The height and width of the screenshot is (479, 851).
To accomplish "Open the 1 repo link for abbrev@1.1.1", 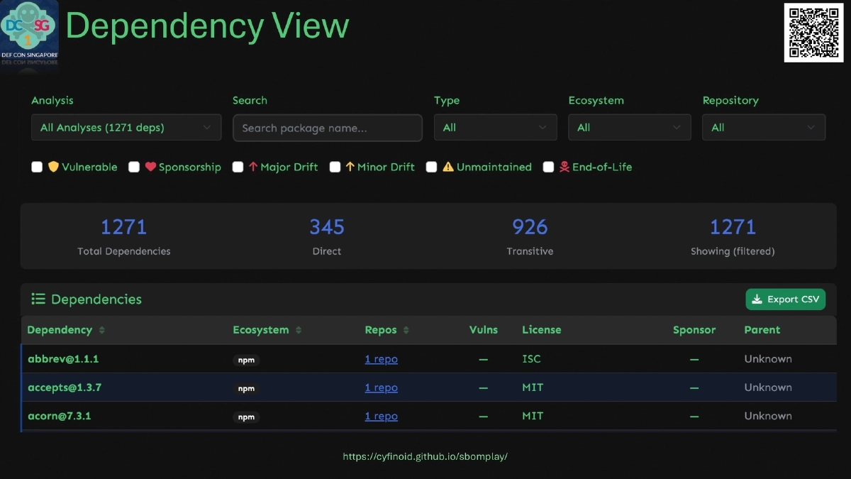I will click(x=381, y=359).
